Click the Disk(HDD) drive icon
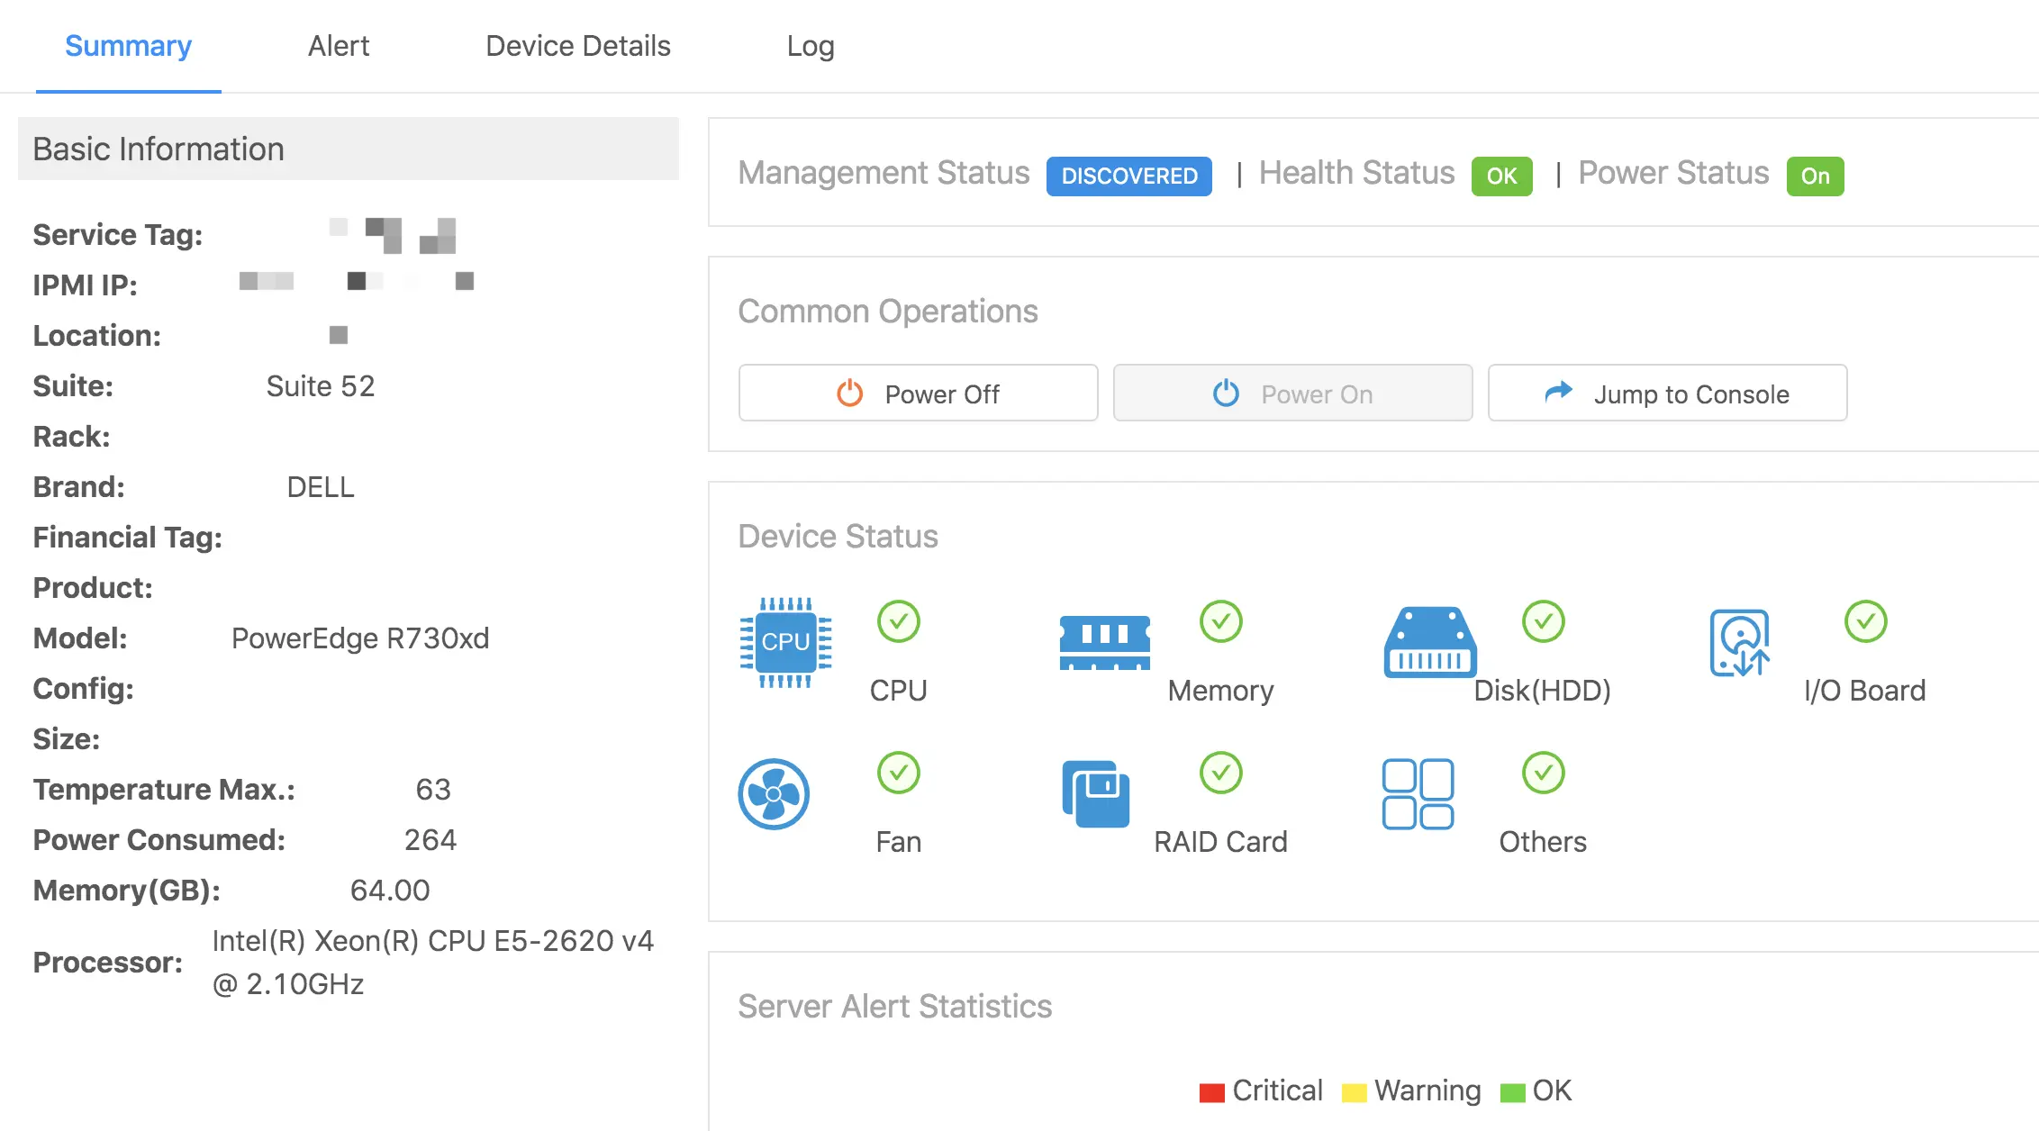 (x=1429, y=642)
